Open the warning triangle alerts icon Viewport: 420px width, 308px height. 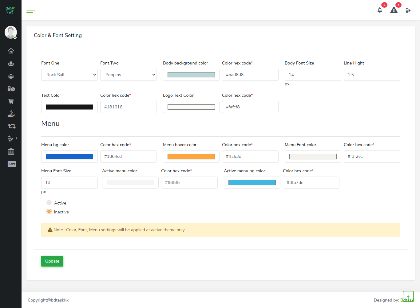tap(394, 10)
